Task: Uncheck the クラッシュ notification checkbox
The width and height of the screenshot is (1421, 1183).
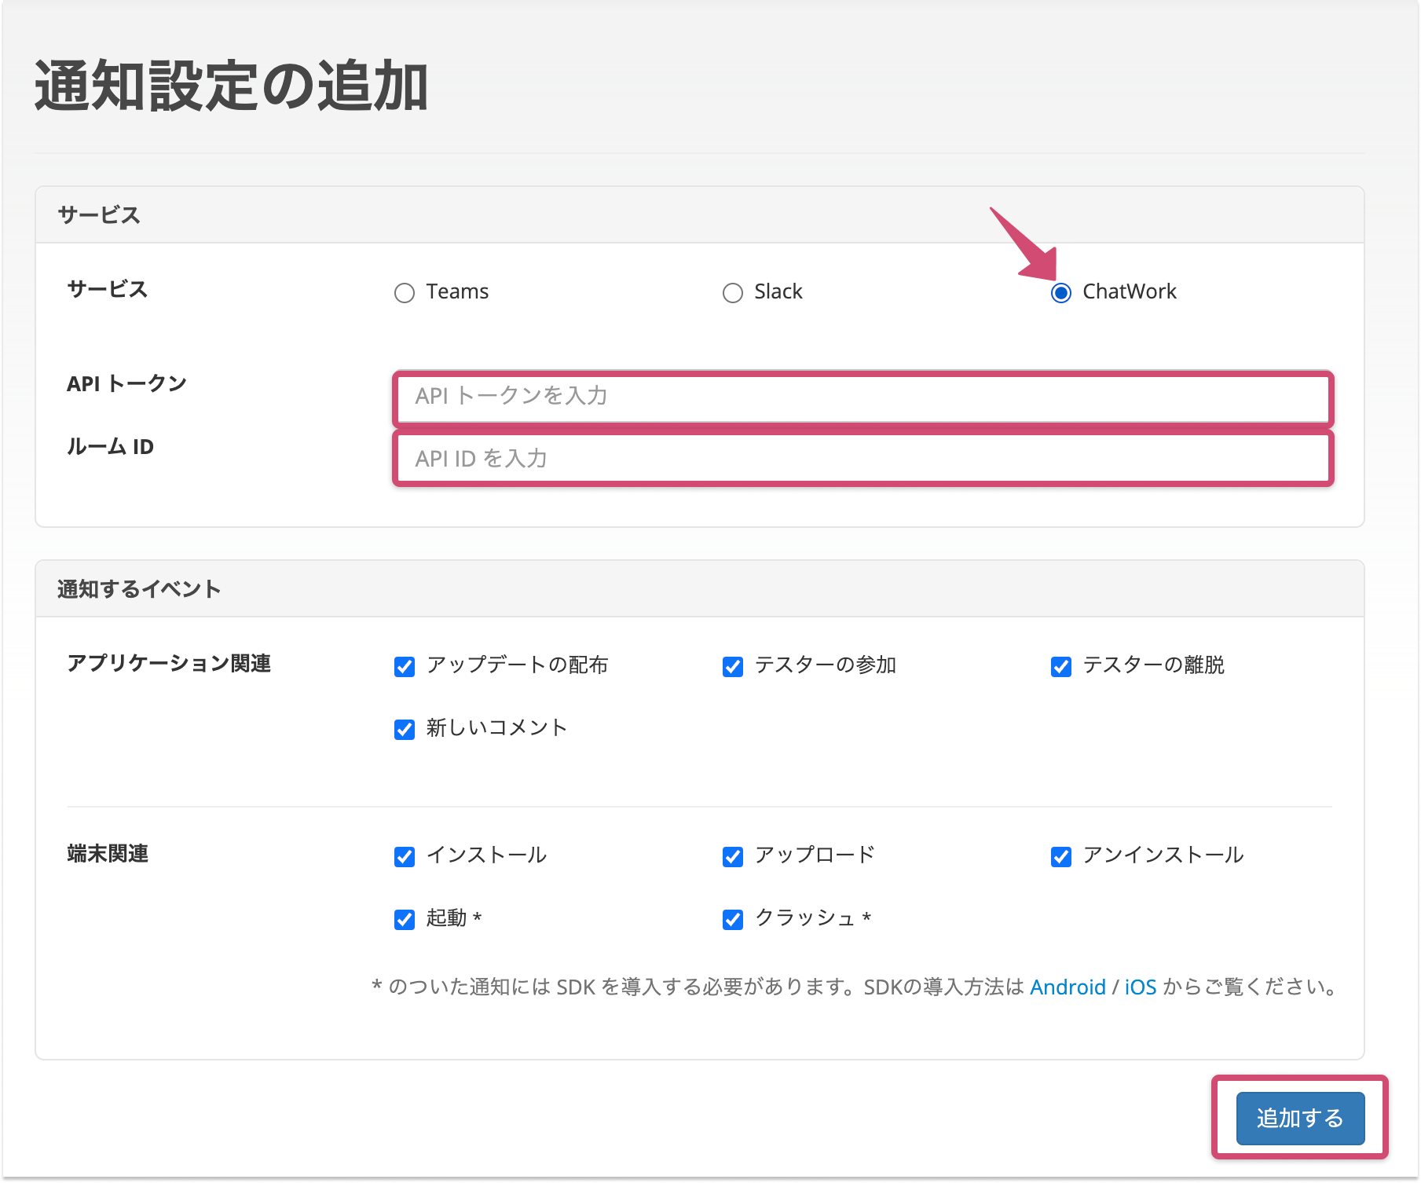Action: 732,919
